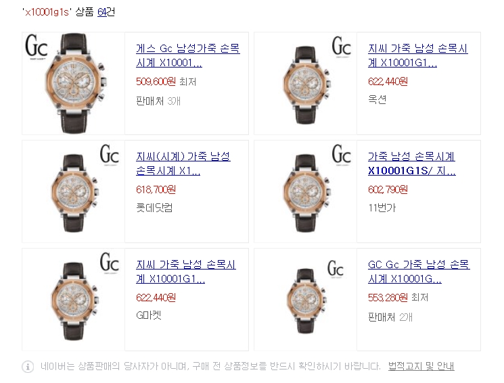This screenshot has height=383, width=504.
Task: Click the watch thumbnail priced 509,600원
Action: 74,83
